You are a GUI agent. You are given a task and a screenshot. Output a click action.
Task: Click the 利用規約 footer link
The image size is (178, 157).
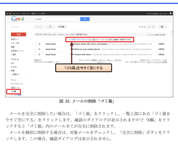(x=94, y=60)
